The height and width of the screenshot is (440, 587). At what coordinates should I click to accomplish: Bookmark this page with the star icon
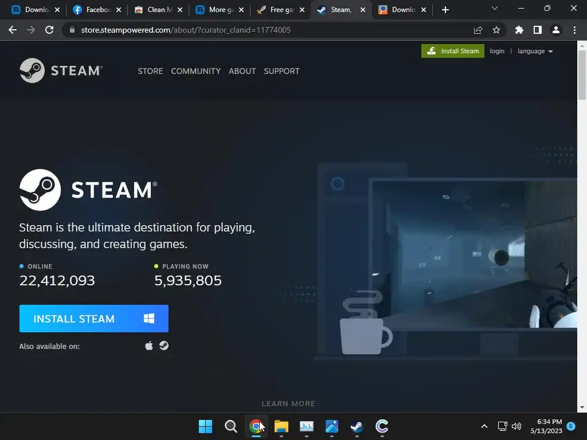pyautogui.click(x=496, y=30)
